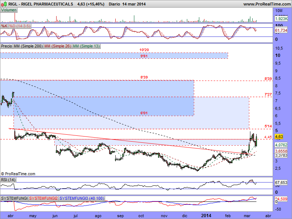The height and width of the screenshot is (219, 292).
Task: Click the 3,3783 moving average value
Action: [x=281, y=155]
